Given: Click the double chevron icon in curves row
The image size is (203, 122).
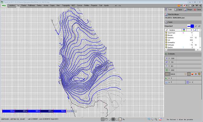Looking at the screenshot, I should (x=185, y=74).
